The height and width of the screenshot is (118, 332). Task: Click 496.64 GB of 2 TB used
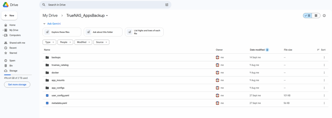click(x=16, y=78)
